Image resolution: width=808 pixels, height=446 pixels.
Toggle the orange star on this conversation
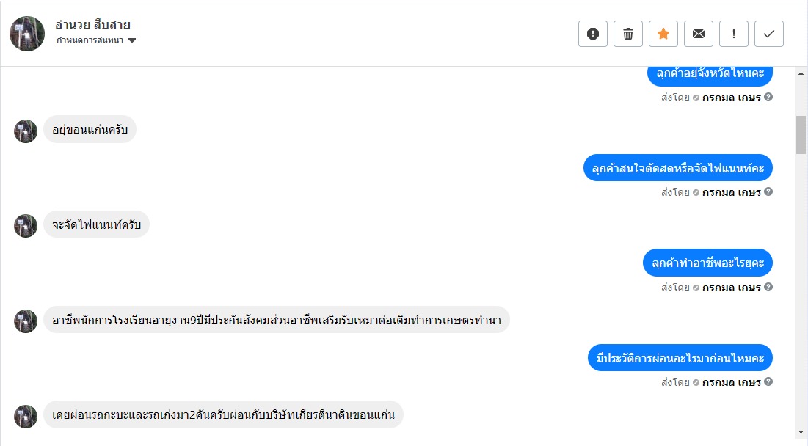tap(663, 34)
